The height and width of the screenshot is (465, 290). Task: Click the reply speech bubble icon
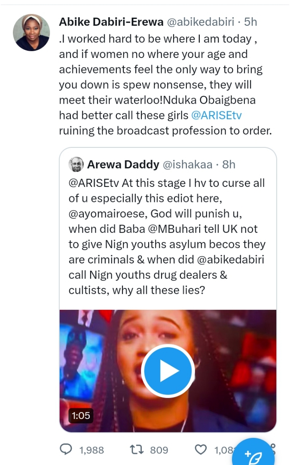point(66,450)
